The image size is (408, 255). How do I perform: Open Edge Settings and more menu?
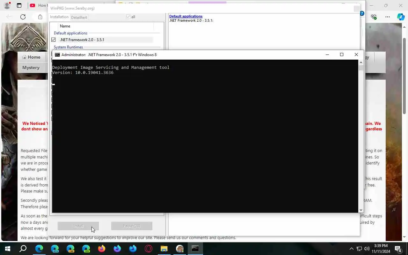click(388, 17)
